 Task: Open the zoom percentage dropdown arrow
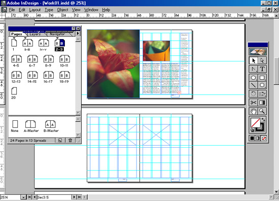pos(23,197)
